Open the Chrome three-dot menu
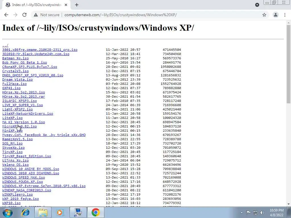This screenshot has height=218, width=291. click(285, 15)
